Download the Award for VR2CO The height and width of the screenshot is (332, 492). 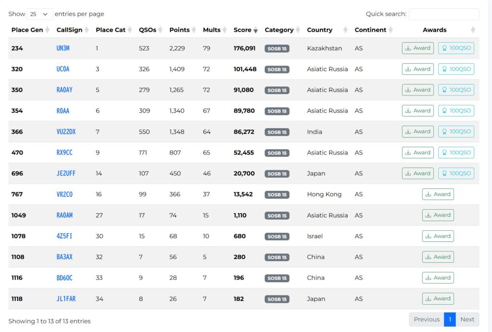tap(438, 194)
